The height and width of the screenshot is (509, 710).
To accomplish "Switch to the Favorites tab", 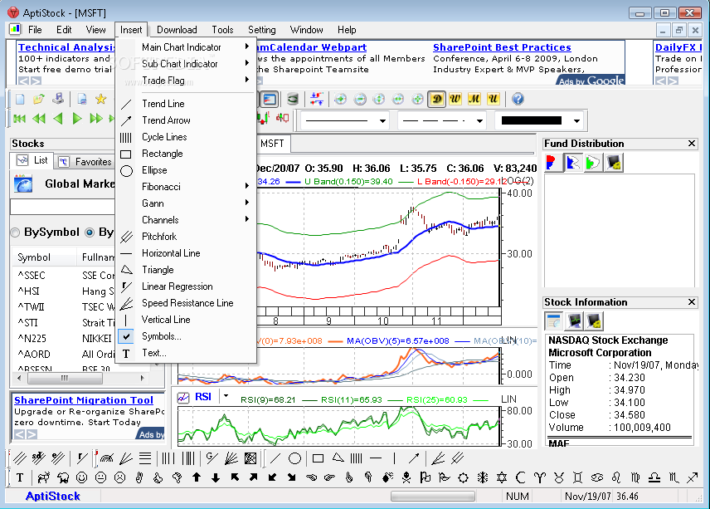I will click(x=85, y=162).
